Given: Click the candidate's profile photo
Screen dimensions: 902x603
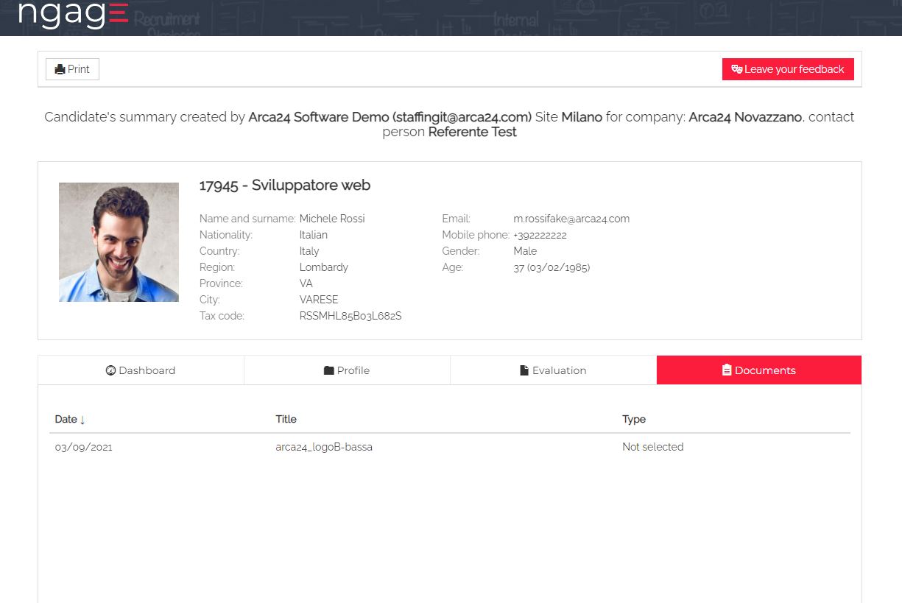Looking at the screenshot, I should [119, 242].
